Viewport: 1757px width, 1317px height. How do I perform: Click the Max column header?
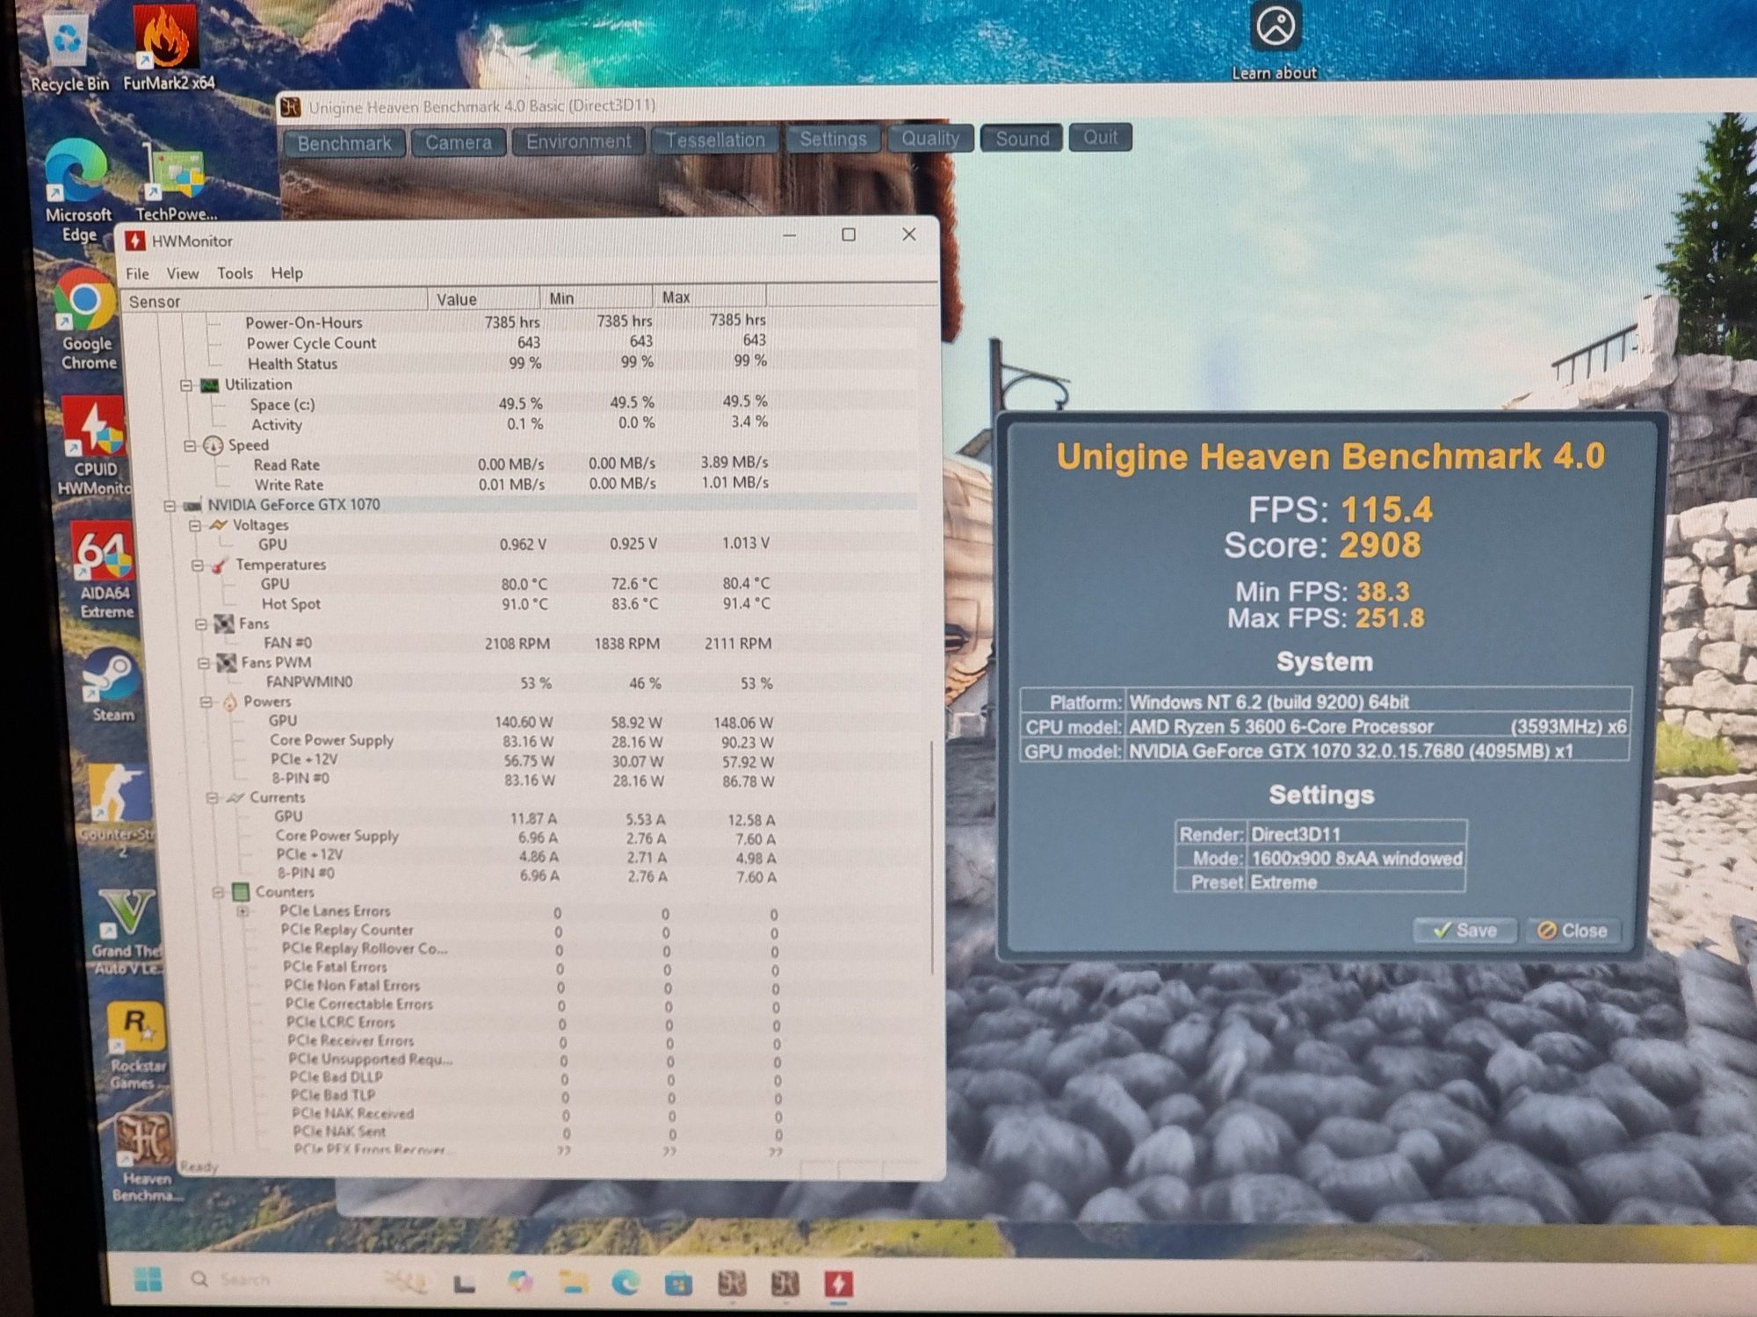[x=710, y=297]
